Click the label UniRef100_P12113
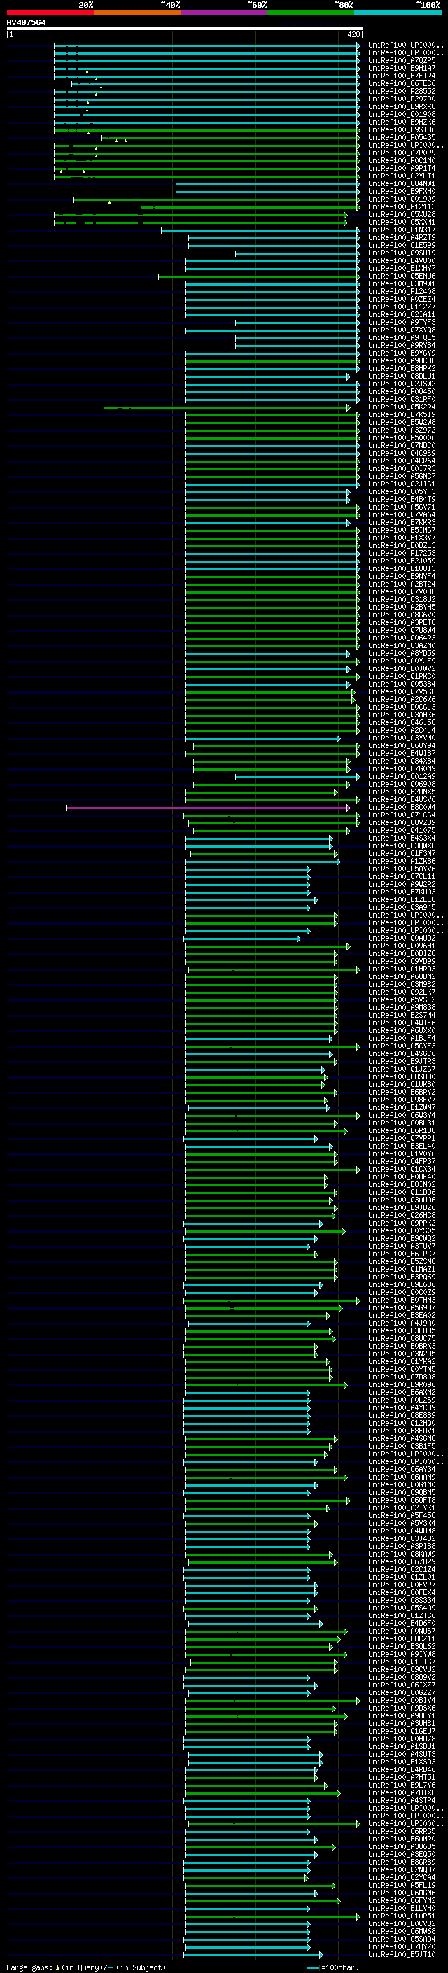Viewport: 448px width, 1973px height. [x=402, y=206]
